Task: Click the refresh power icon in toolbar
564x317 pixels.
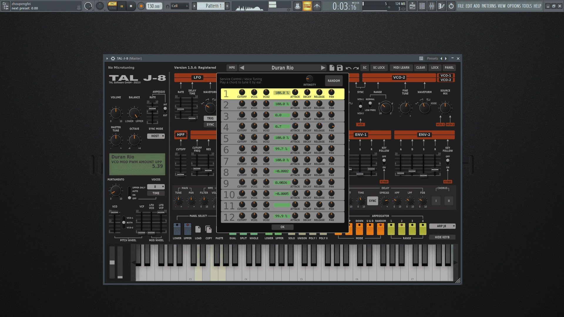Action: [x=451, y=6]
